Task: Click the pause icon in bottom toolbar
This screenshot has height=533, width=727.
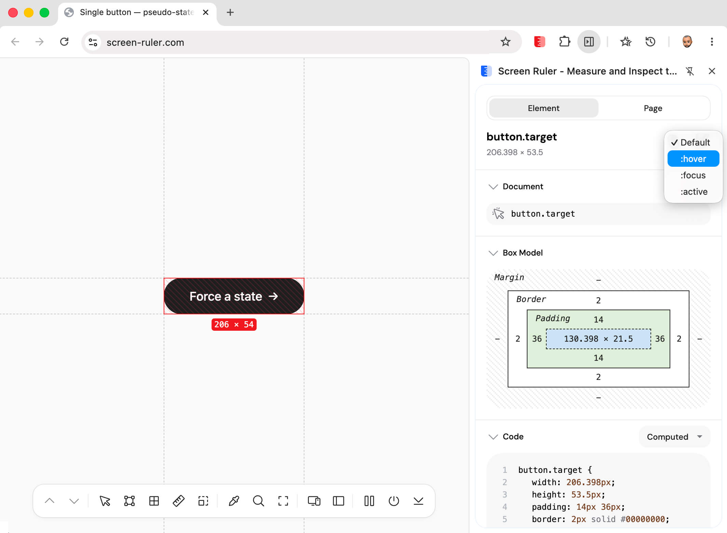Action: (369, 501)
